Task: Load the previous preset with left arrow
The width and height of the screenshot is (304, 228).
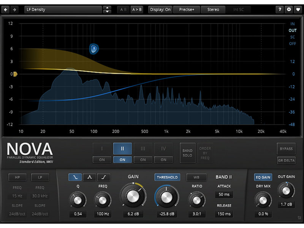Action: pos(6,9)
